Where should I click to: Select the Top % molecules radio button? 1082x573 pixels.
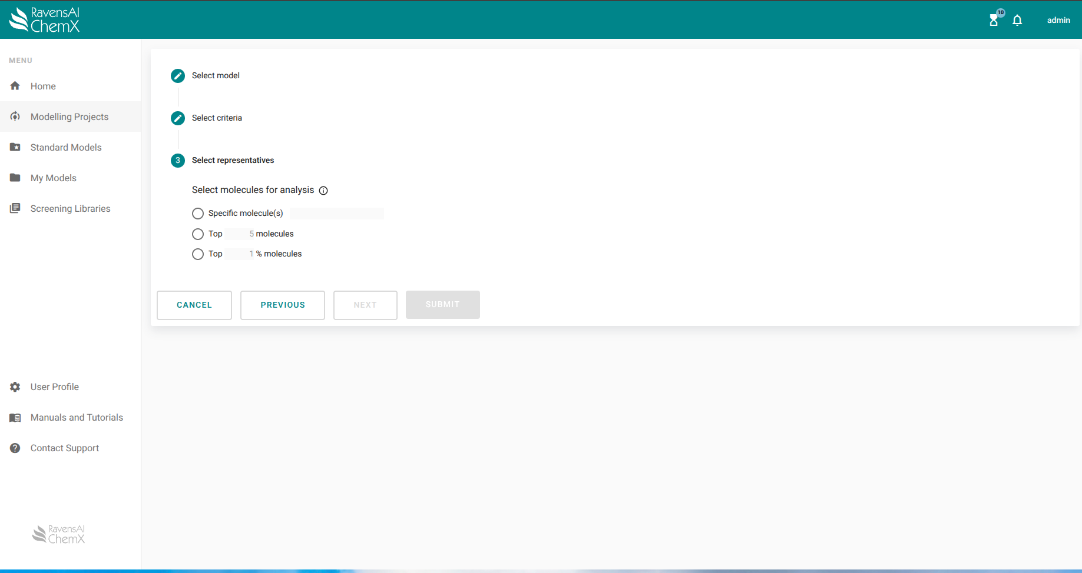198,254
